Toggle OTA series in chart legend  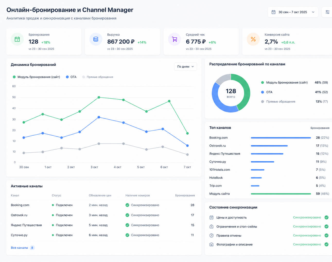tap(71, 77)
